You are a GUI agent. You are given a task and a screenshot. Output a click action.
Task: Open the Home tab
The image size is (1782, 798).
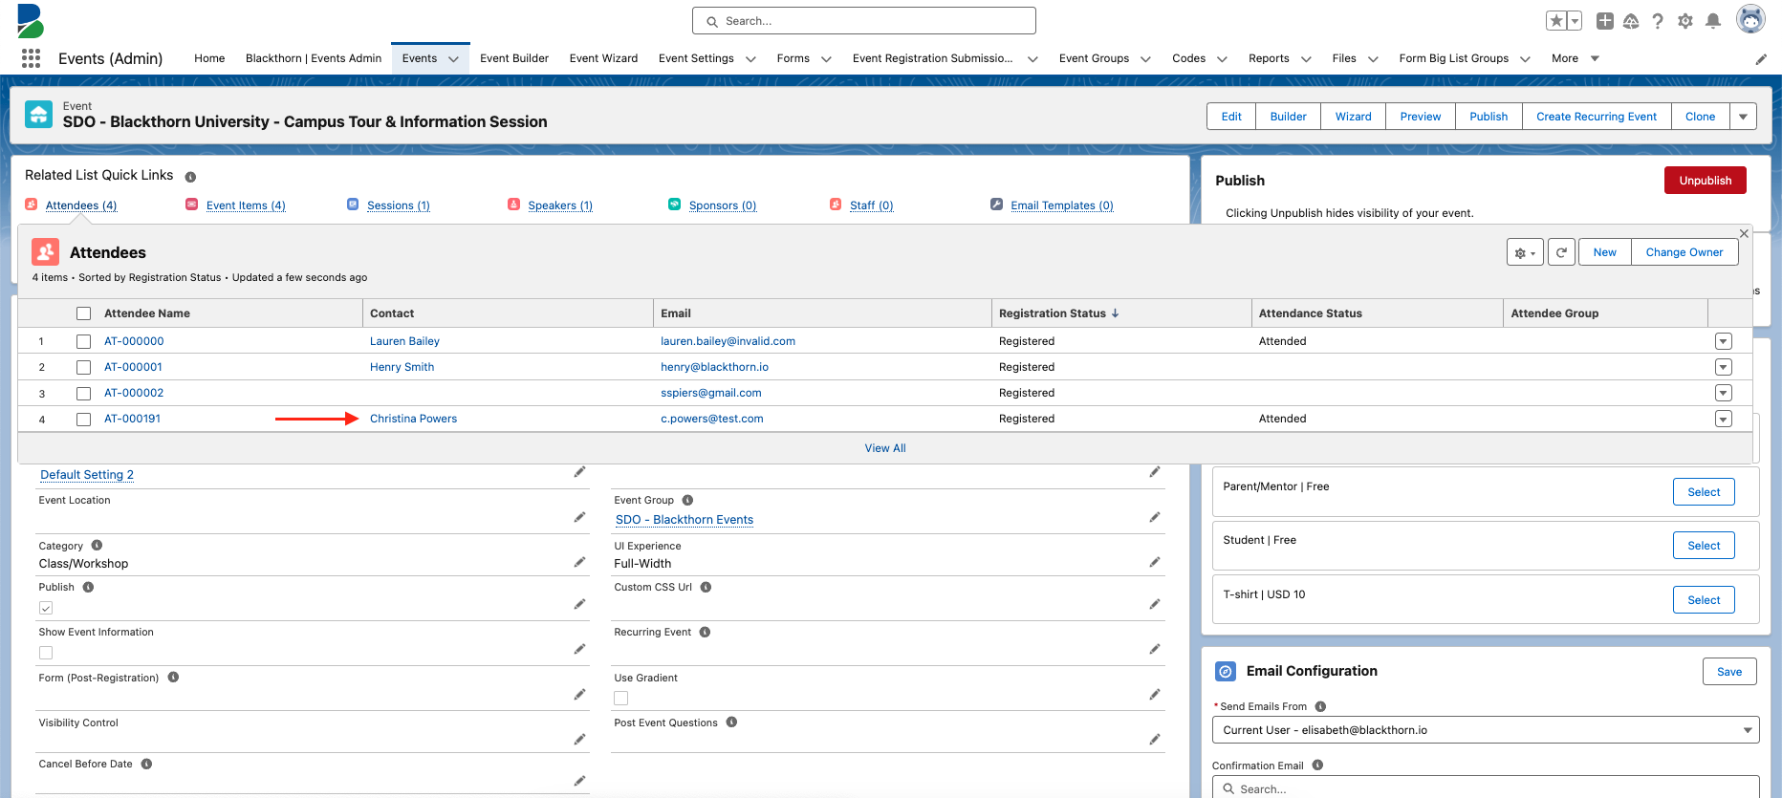pyautogui.click(x=209, y=58)
